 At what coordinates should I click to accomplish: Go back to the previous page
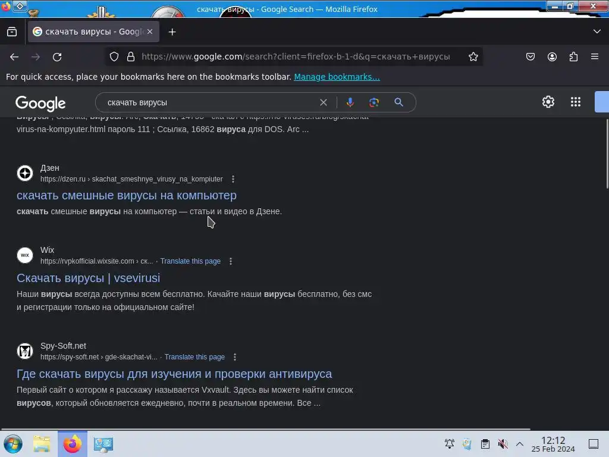coord(14,57)
